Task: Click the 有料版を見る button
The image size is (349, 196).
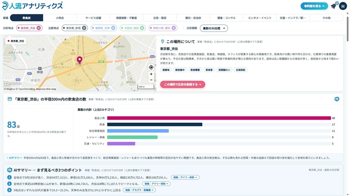Action: click(314, 6)
